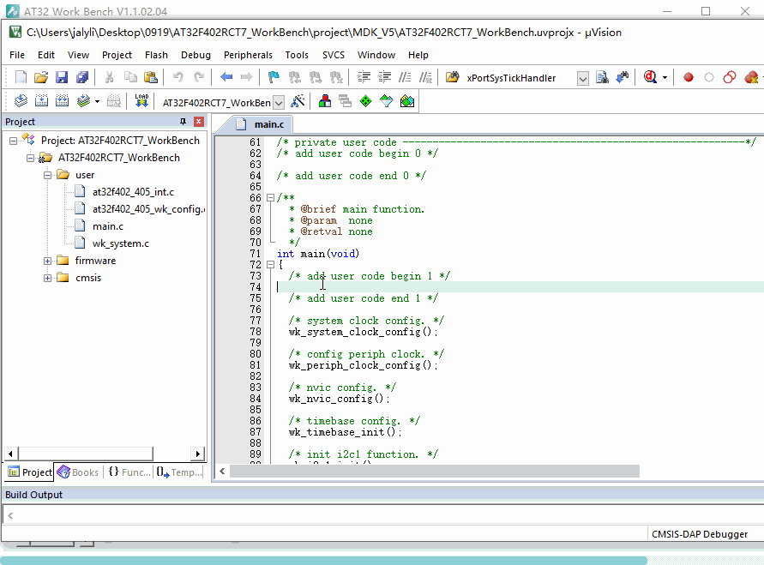Screen dimensions: 764x565
Task: Kill all breakpoints using the rightmost toolbar icon
Action: click(x=751, y=77)
